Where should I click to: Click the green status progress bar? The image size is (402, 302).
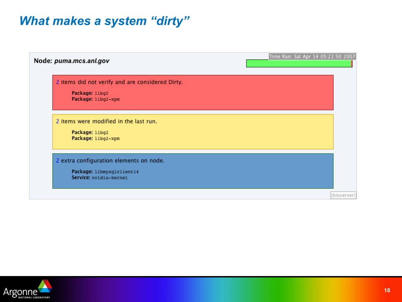[299, 63]
